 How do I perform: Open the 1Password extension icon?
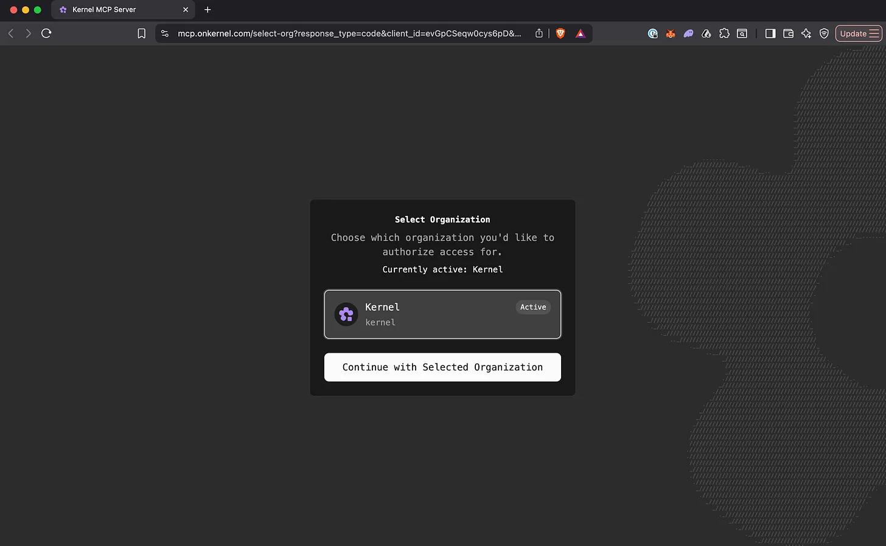tap(652, 33)
